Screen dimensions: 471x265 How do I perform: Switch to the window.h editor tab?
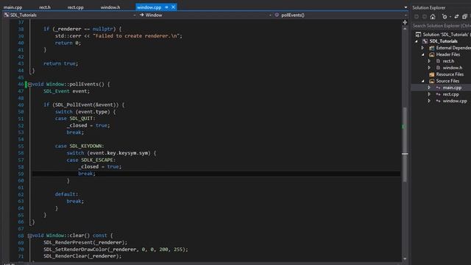pos(110,7)
